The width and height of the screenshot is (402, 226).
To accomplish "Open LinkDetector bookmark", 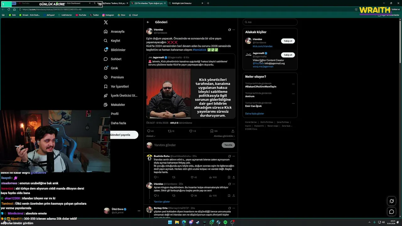I will coord(65,15).
